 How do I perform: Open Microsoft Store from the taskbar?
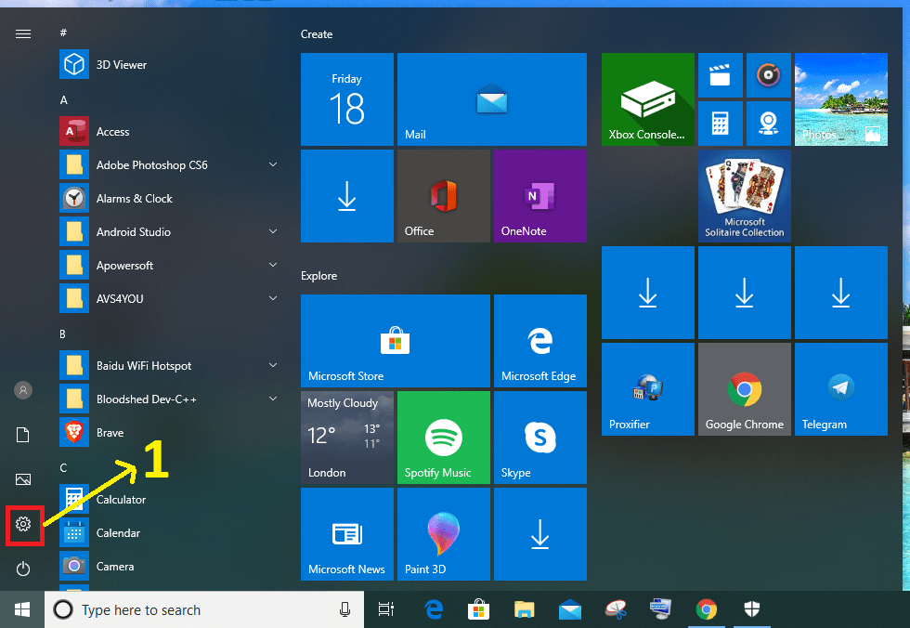479,609
